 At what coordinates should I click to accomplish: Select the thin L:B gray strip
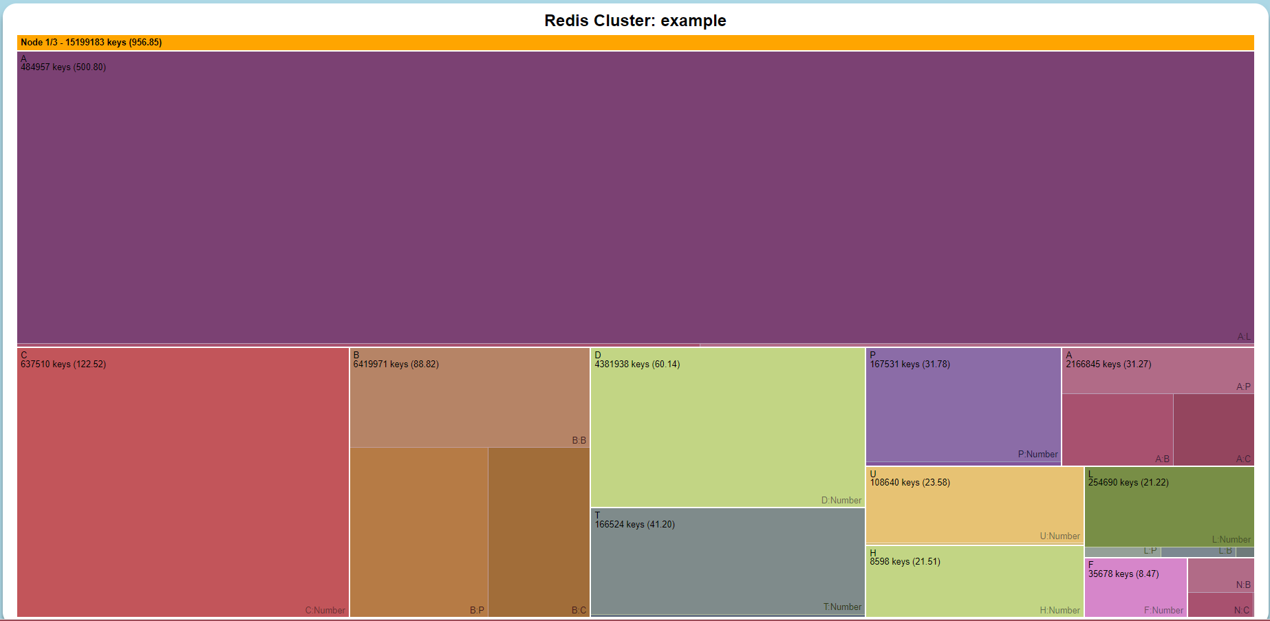tap(1198, 552)
